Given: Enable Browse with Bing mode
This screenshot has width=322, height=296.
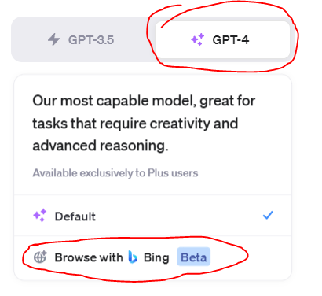Looking at the screenshot, I should 152,257.
